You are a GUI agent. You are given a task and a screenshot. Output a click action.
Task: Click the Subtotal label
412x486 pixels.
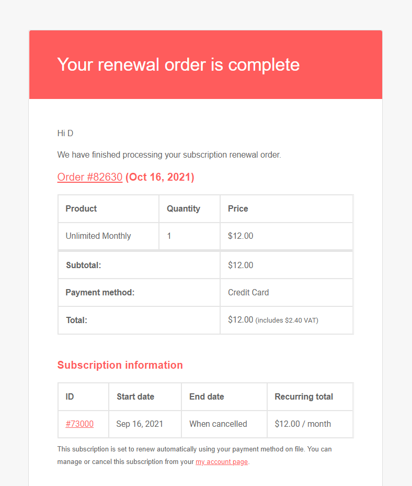point(83,266)
